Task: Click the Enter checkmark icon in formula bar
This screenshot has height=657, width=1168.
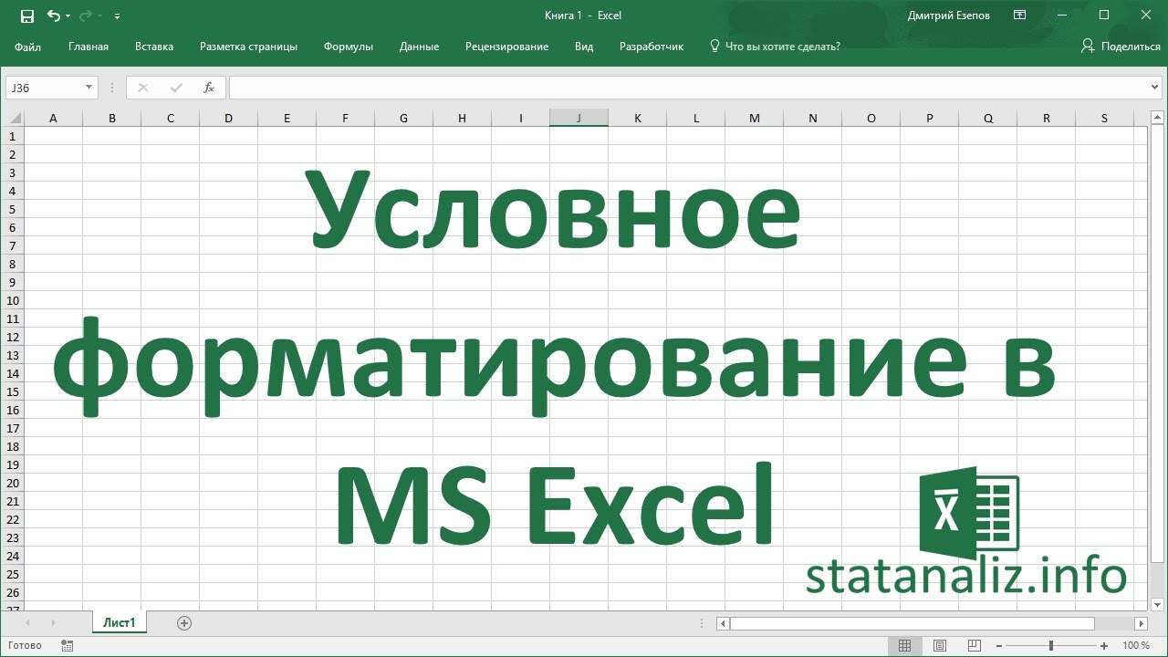Action: [x=176, y=88]
